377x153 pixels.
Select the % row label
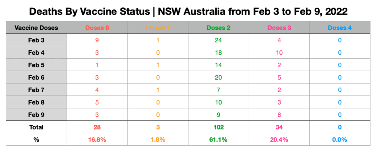36,139
